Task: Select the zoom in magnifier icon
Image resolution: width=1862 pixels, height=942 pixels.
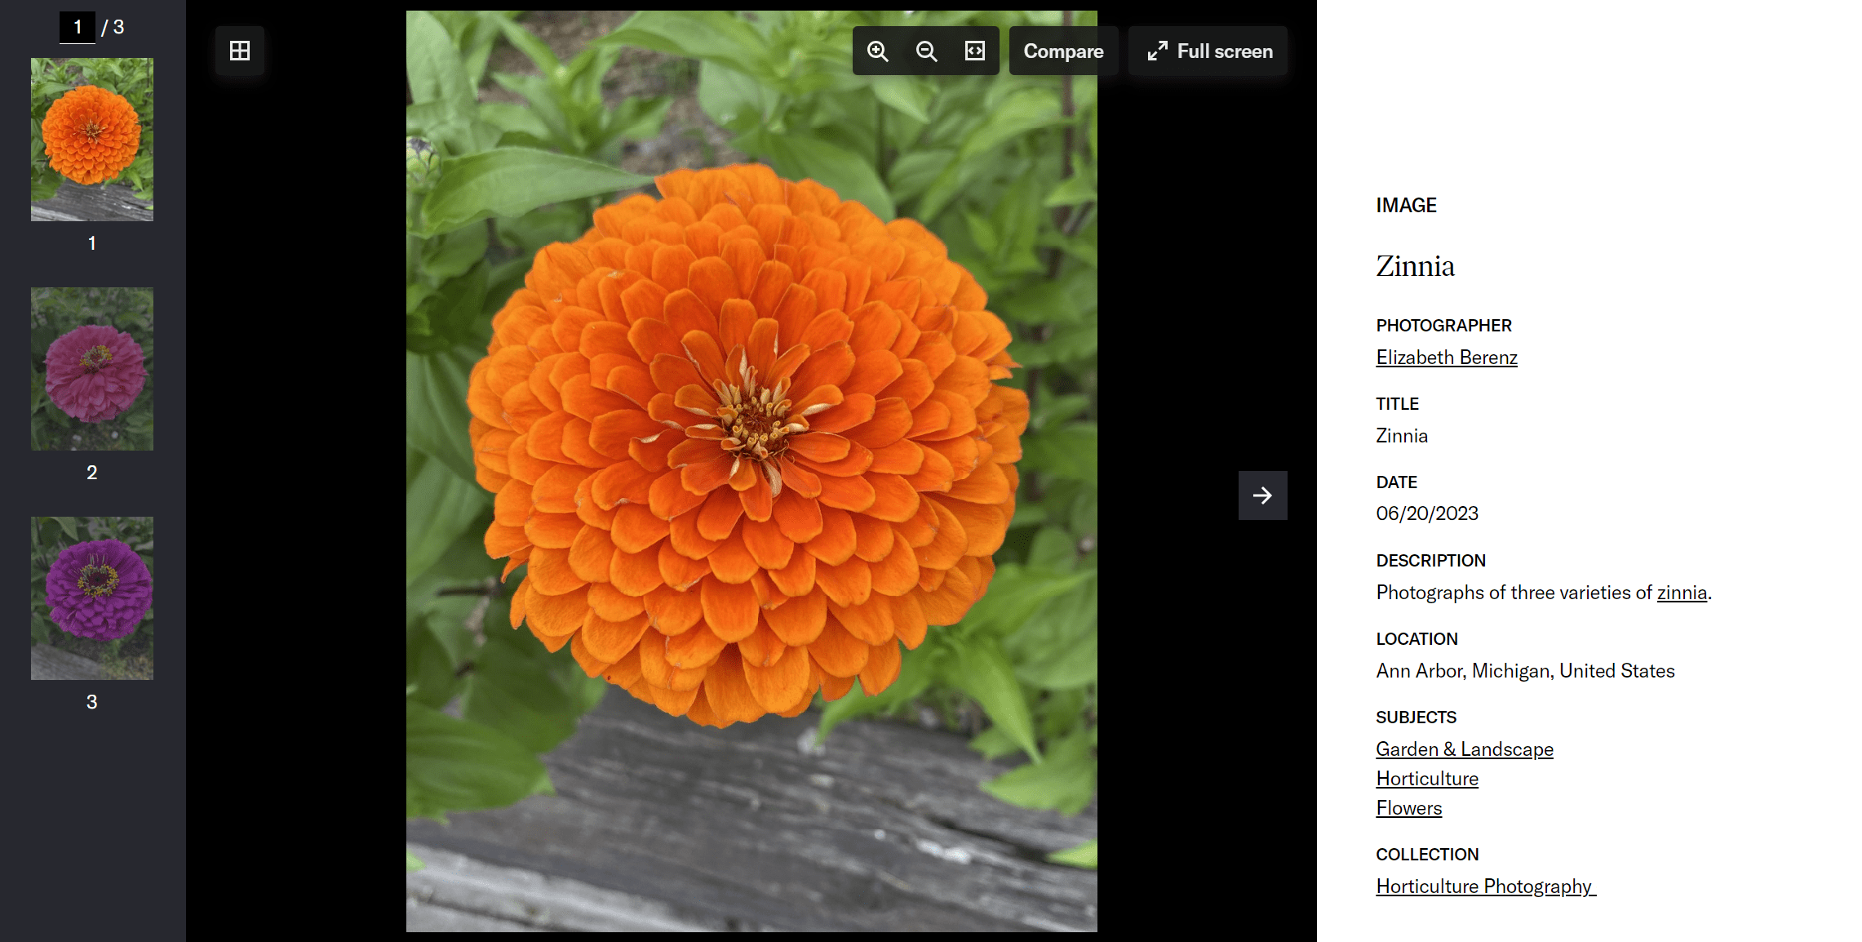Action: pyautogui.click(x=877, y=51)
